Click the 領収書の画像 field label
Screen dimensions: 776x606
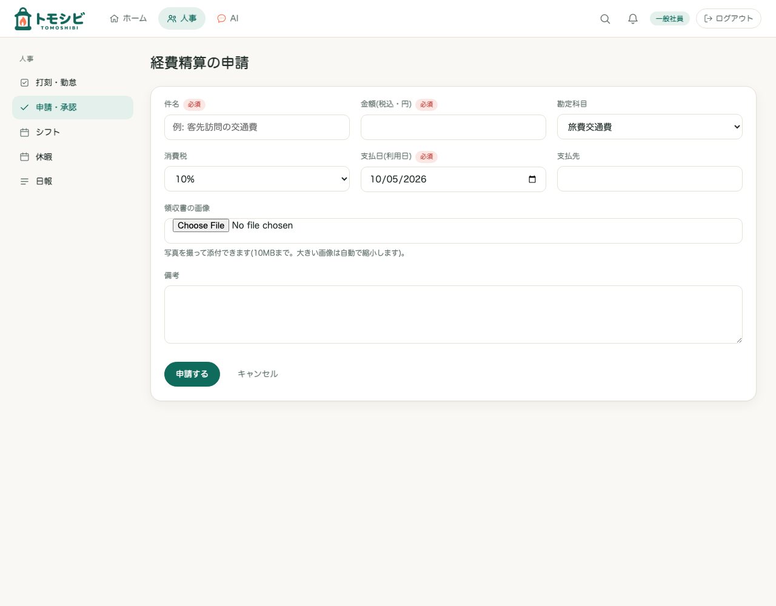187,208
